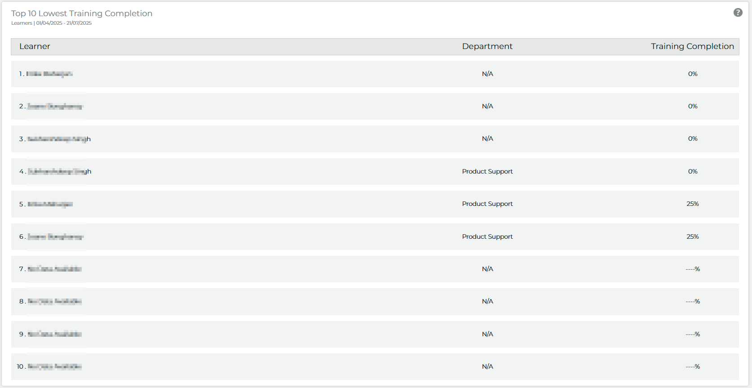Click the date range subtitle under the title
Screen dimensions: 752x388
click(x=64, y=23)
